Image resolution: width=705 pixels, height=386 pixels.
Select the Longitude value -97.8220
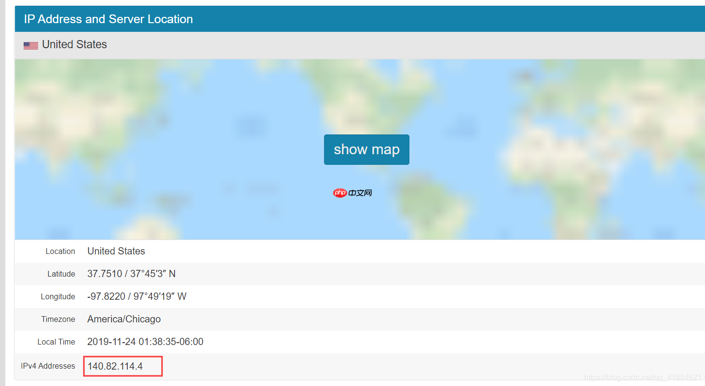(137, 296)
